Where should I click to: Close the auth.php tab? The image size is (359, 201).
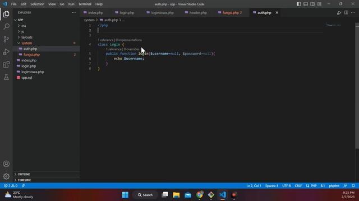coord(277,12)
